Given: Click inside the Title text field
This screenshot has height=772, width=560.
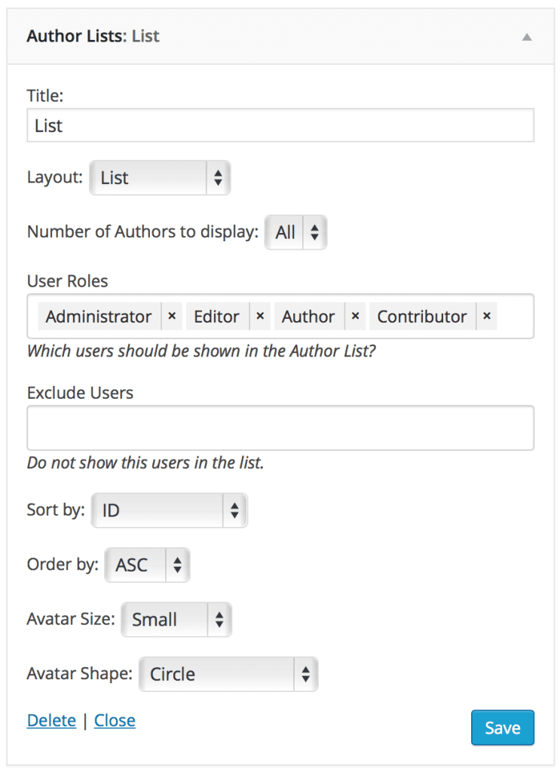Looking at the screenshot, I should click(279, 125).
